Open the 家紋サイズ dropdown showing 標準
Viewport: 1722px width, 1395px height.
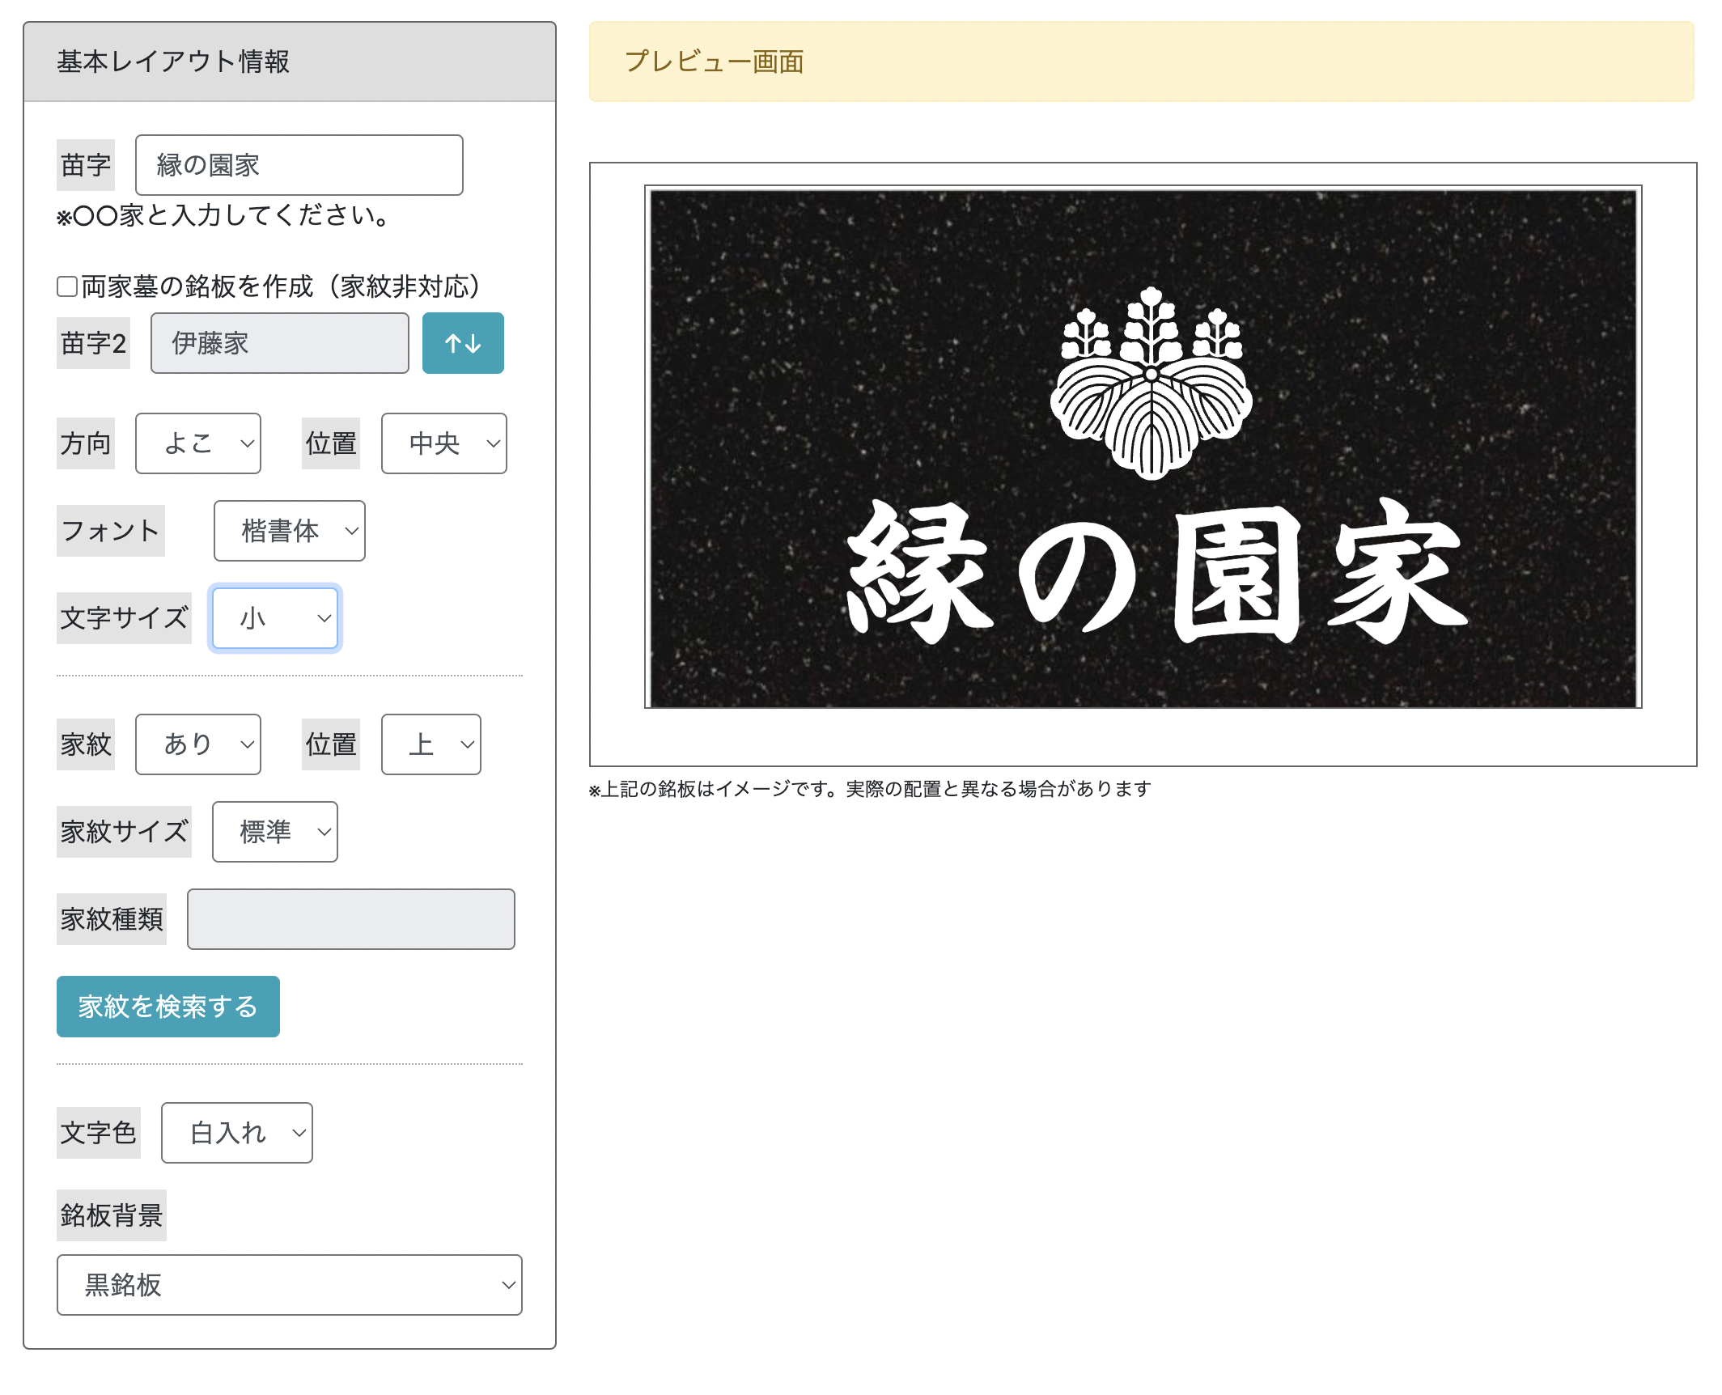[x=274, y=831]
